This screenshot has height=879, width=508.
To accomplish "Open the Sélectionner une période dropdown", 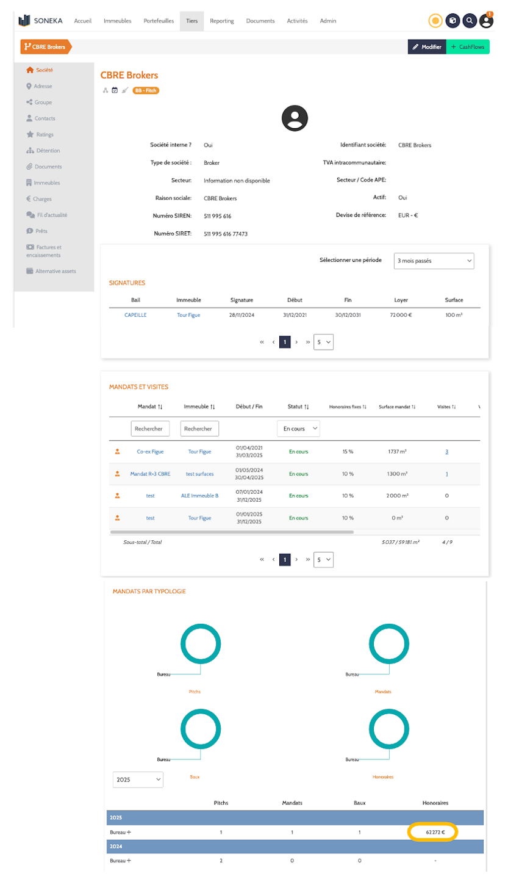I will tap(434, 260).
